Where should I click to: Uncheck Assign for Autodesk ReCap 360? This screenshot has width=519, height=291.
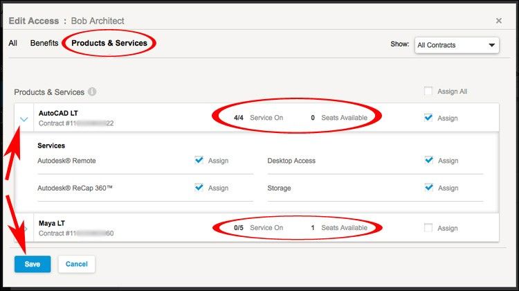pyautogui.click(x=199, y=187)
